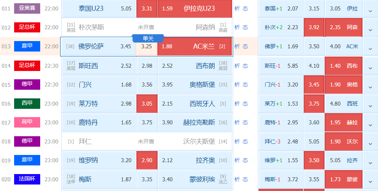This screenshot has height=191, width=378.
Task: Select 拉齐奥 win odds 2.12
Action: (195, 160)
